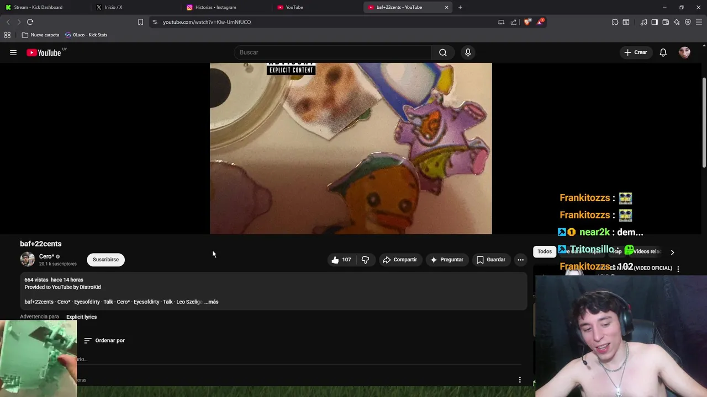Click in the Buscar search field
Viewport: 707px width, 397px height.
point(333,52)
